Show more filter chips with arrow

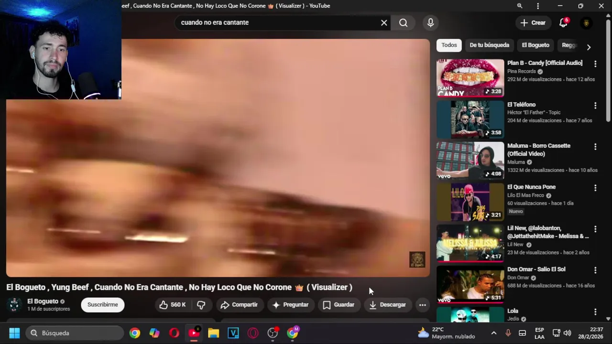pos(589,47)
